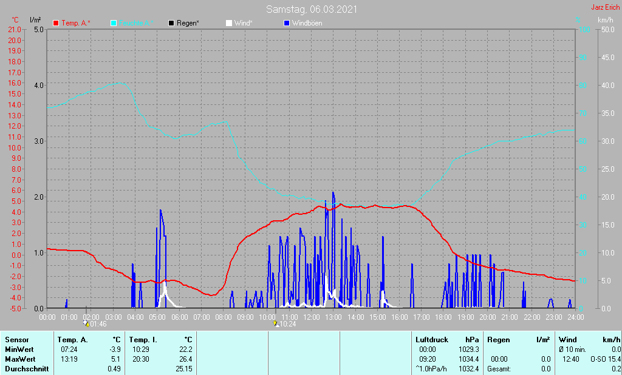Click the marker icon at 10:24
The width and height of the screenshot is (622, 375).
pyautogui.click(x=276, y=324)
